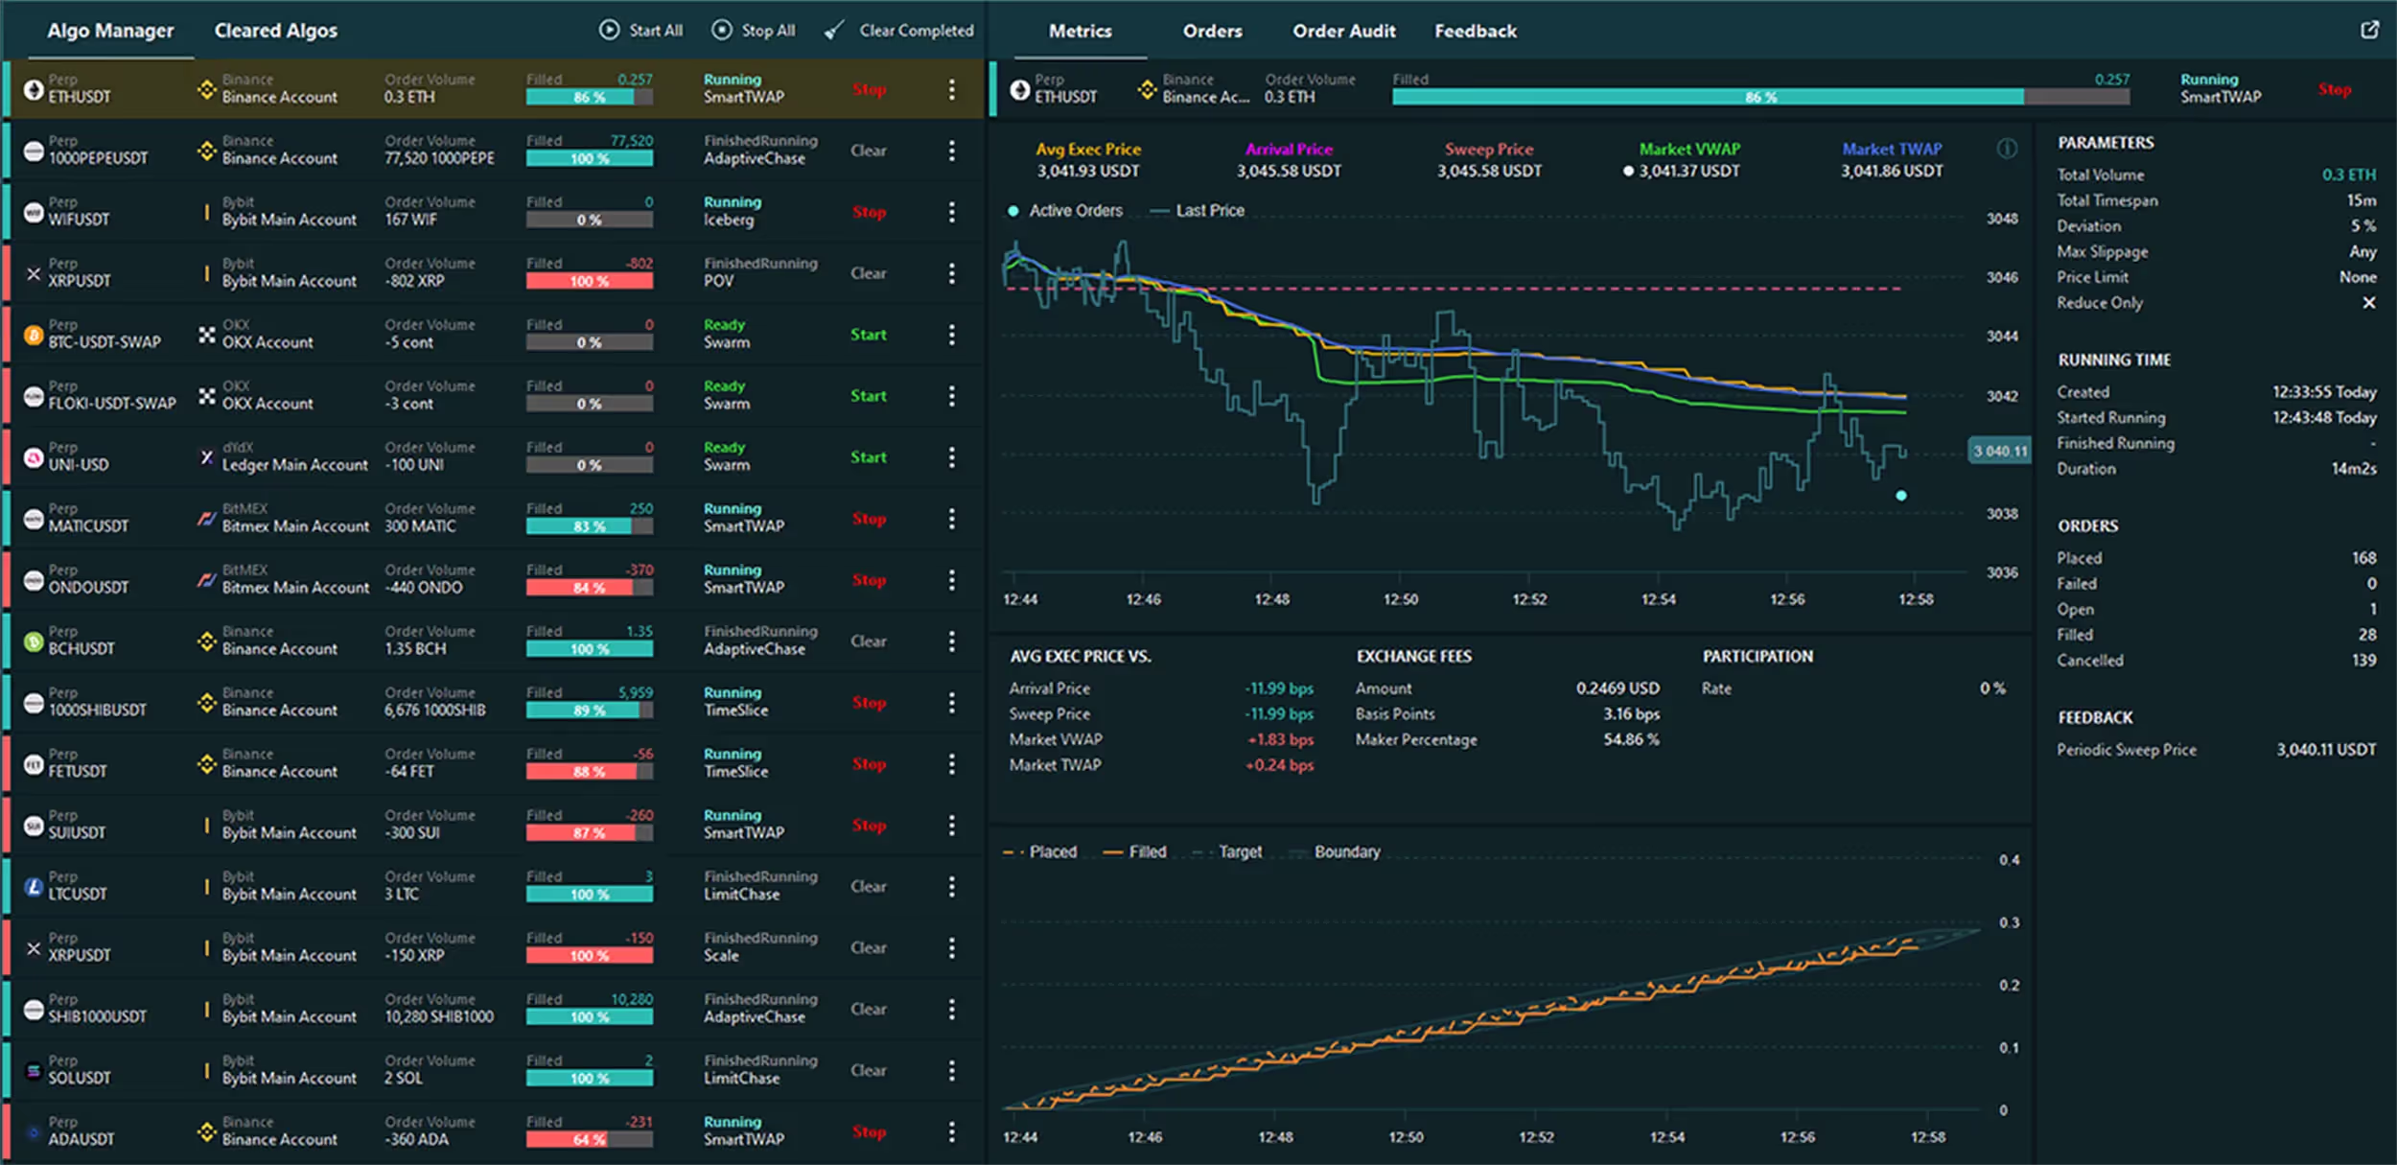
Task: Open the three-dot menu for MATICUSDT row
Action: pyautogui.click(x=951, y=519)
